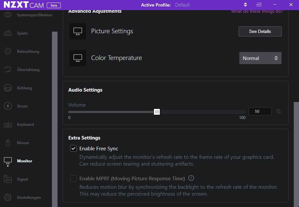Click the MPRT info circle icon

pyautogui.click(x=191, y=178)
